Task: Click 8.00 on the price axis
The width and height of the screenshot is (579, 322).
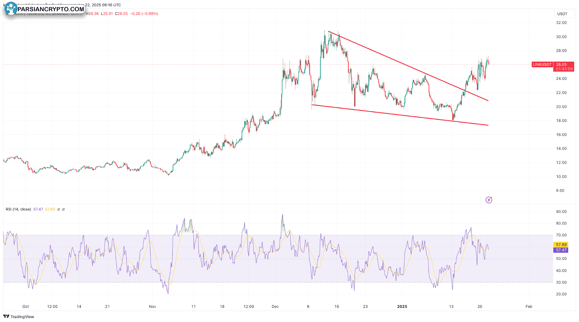Action: tap(560, 191)
